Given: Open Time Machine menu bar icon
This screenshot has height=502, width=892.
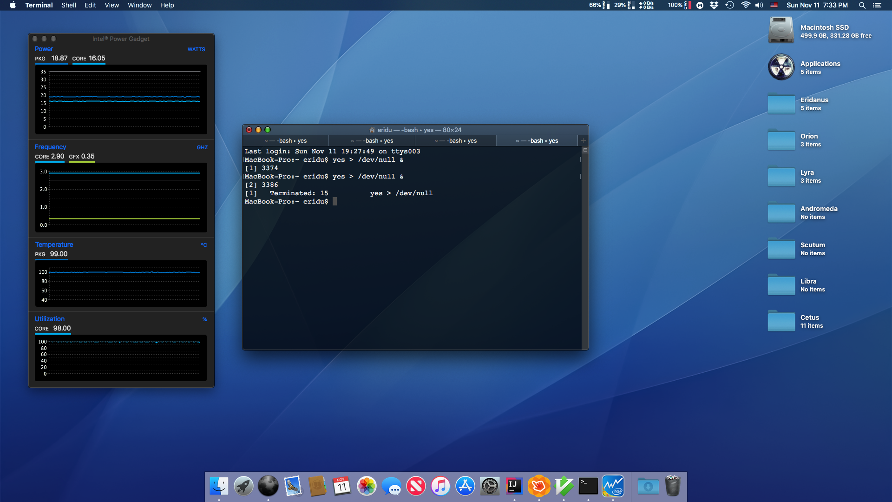Looking at the screenshot, I should click(729, 5).
